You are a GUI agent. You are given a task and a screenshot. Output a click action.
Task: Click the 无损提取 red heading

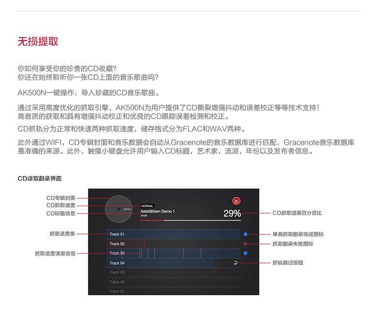click(38, 41)
